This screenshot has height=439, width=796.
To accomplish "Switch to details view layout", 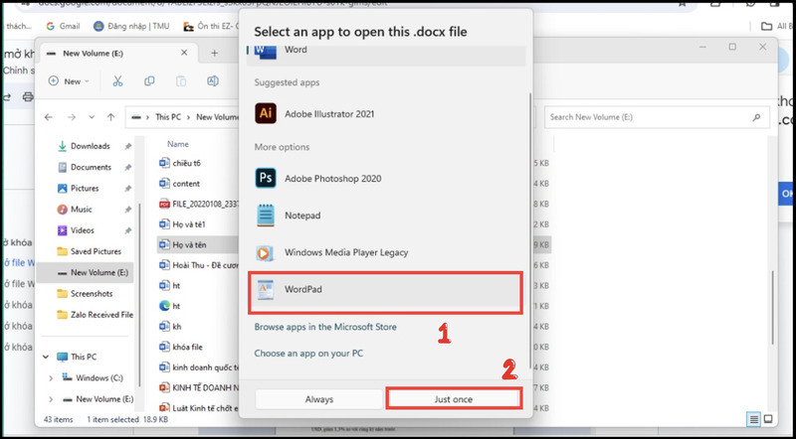I will click(x=755, y=418).
